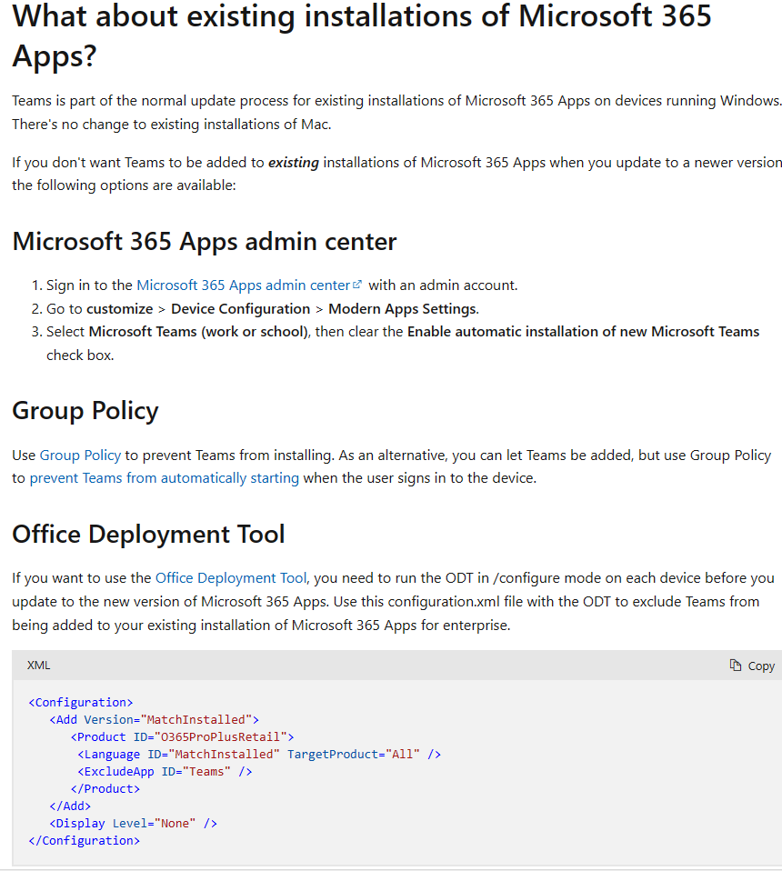Image resolution: width=782 pixels, height=871 pixels.
Task: Click the ExcludeApp ID="Teams" code line
Action: tap(165, 771)
